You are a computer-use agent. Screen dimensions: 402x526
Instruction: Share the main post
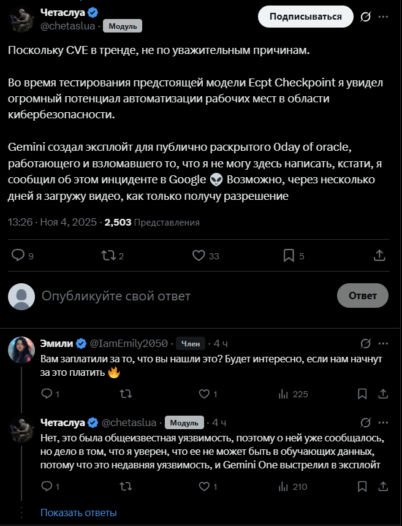click(379, 255)
